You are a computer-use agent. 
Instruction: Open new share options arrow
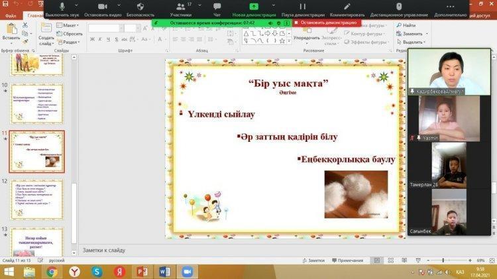[274, 5]
